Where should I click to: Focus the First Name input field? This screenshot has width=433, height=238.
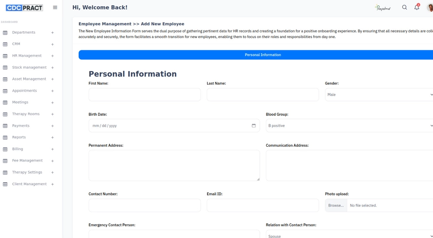[145, 95]
